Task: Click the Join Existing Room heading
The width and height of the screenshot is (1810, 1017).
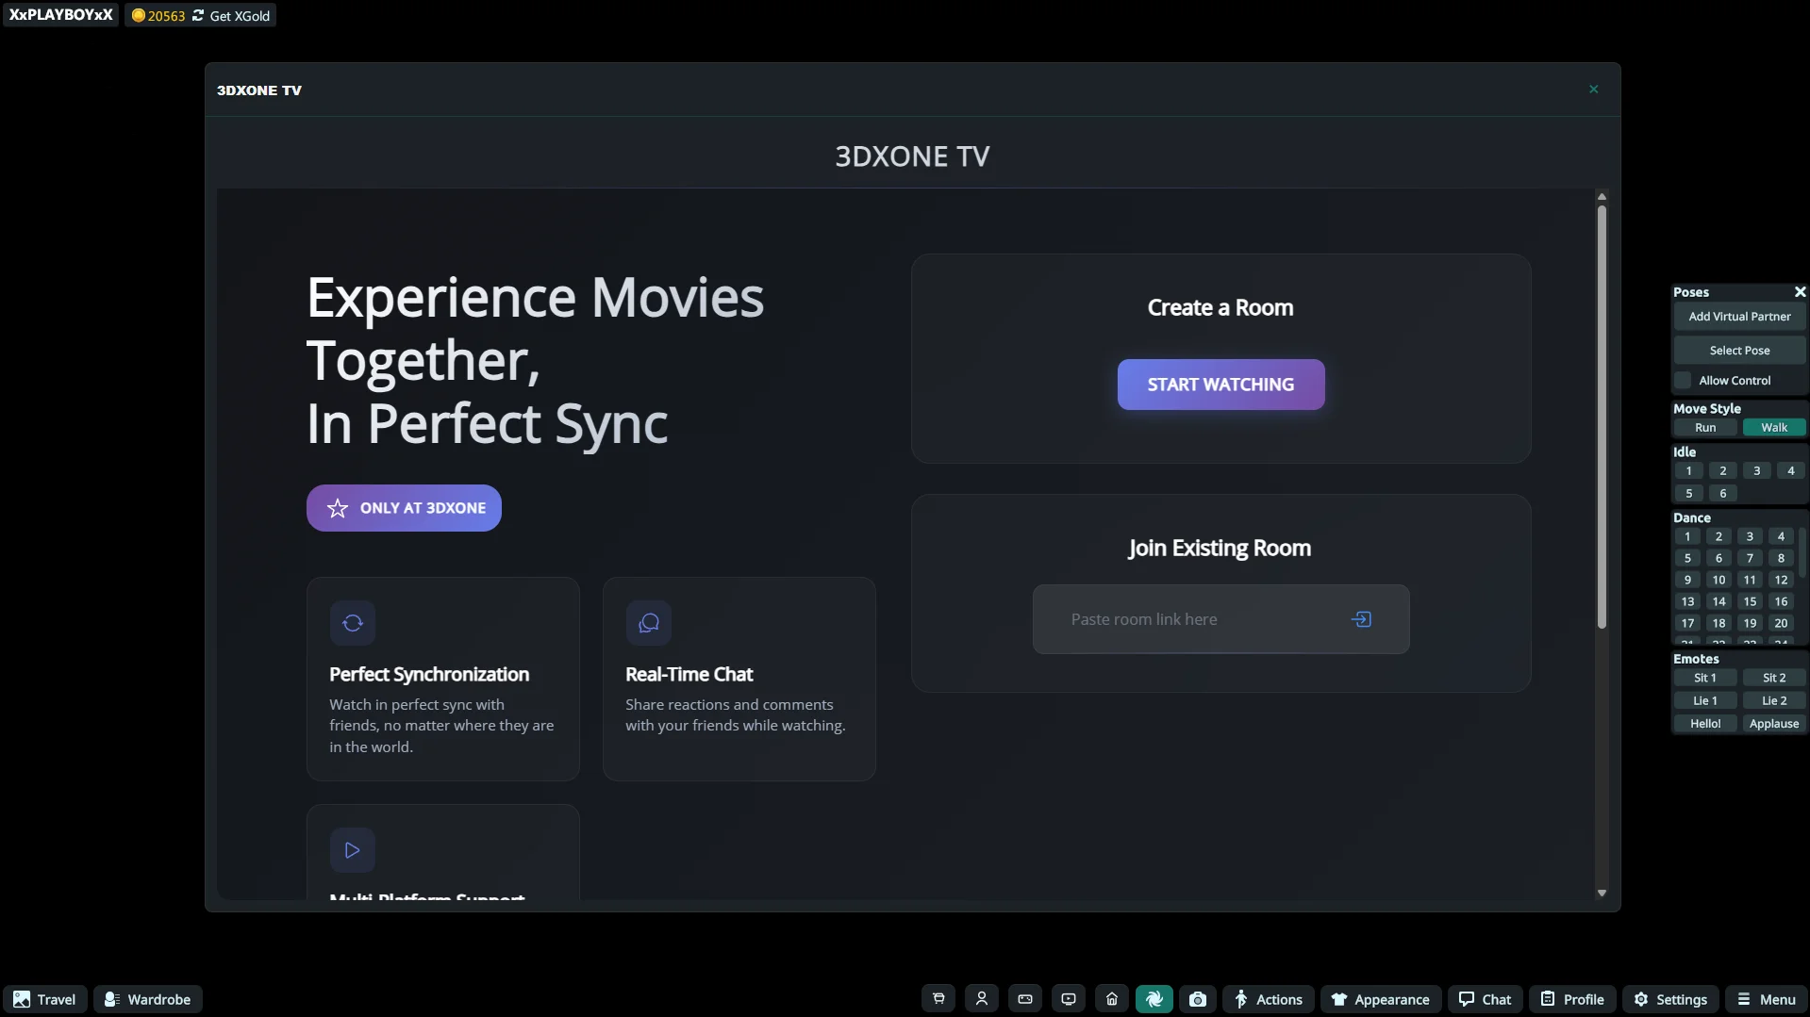Action: 1221,549
